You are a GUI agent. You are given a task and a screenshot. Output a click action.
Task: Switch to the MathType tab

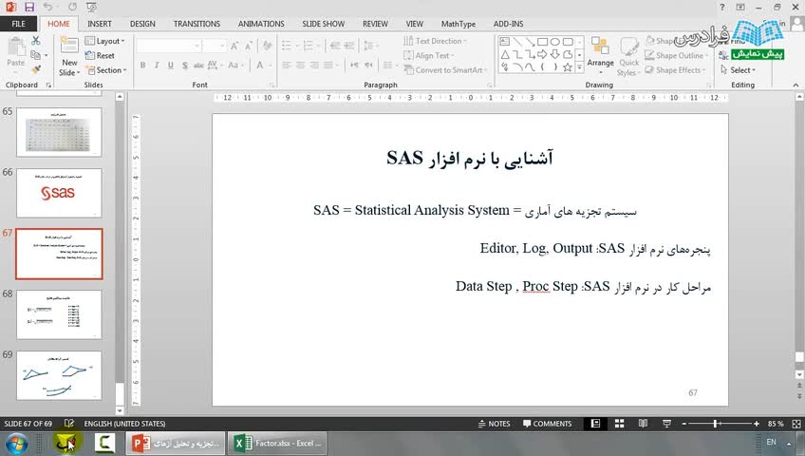tap(458, 24)
